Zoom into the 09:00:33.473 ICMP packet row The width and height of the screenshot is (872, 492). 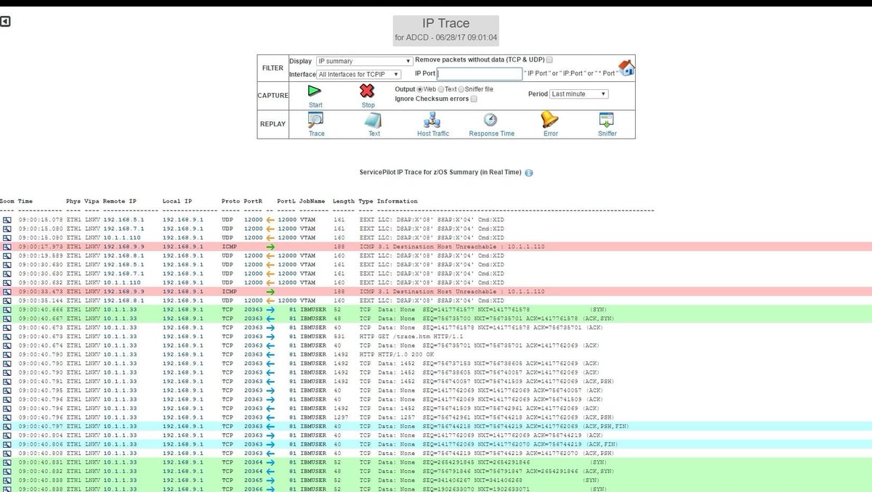[7, 291]
